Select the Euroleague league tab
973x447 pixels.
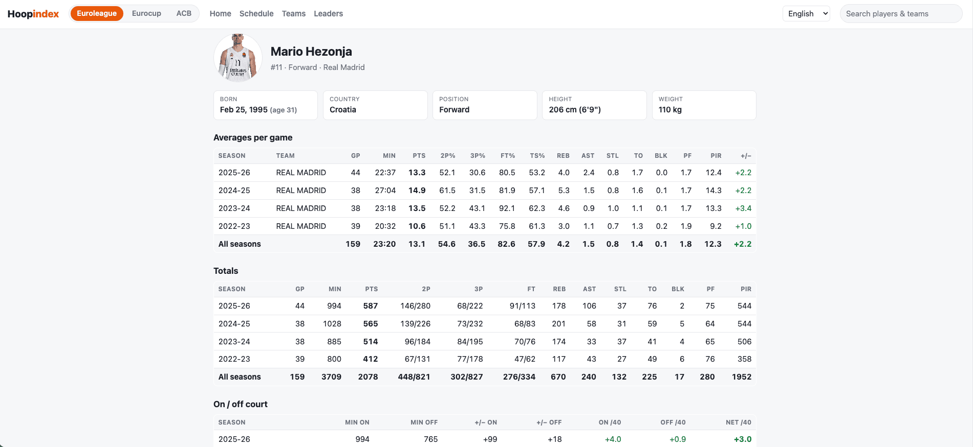click(97, 13)
